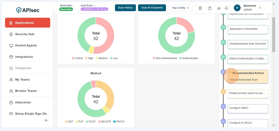Viewport: 279px width, 131px height.
Task: Open the notifications bell icon
Action: [x=226, y=8]
